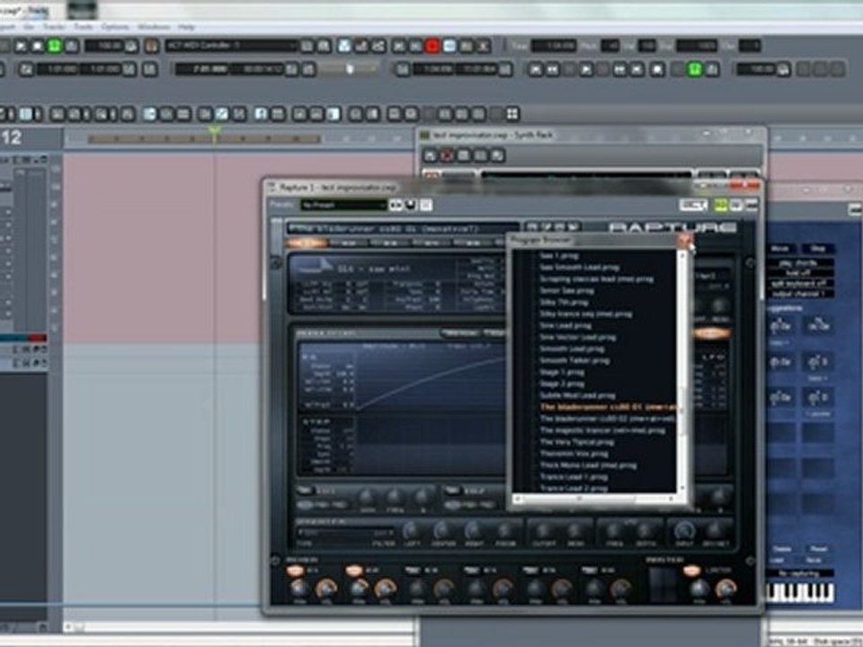Open the Tools menu

click(x=84, y=26)
